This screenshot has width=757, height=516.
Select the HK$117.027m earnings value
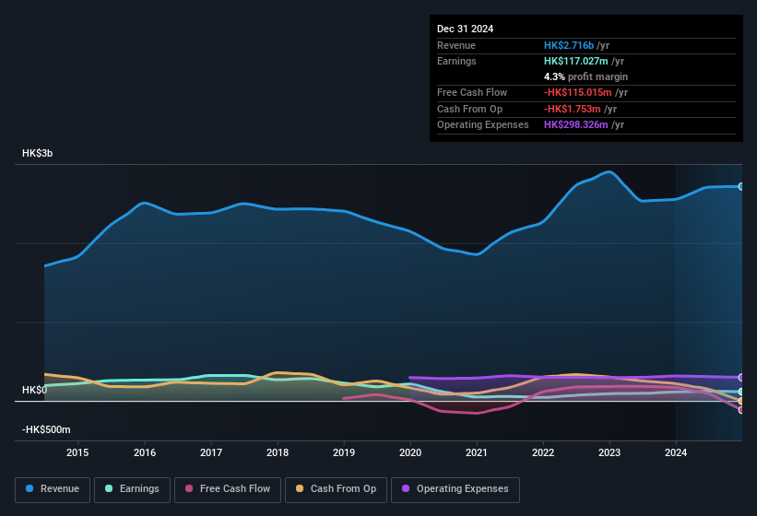[x=576, y=61]
